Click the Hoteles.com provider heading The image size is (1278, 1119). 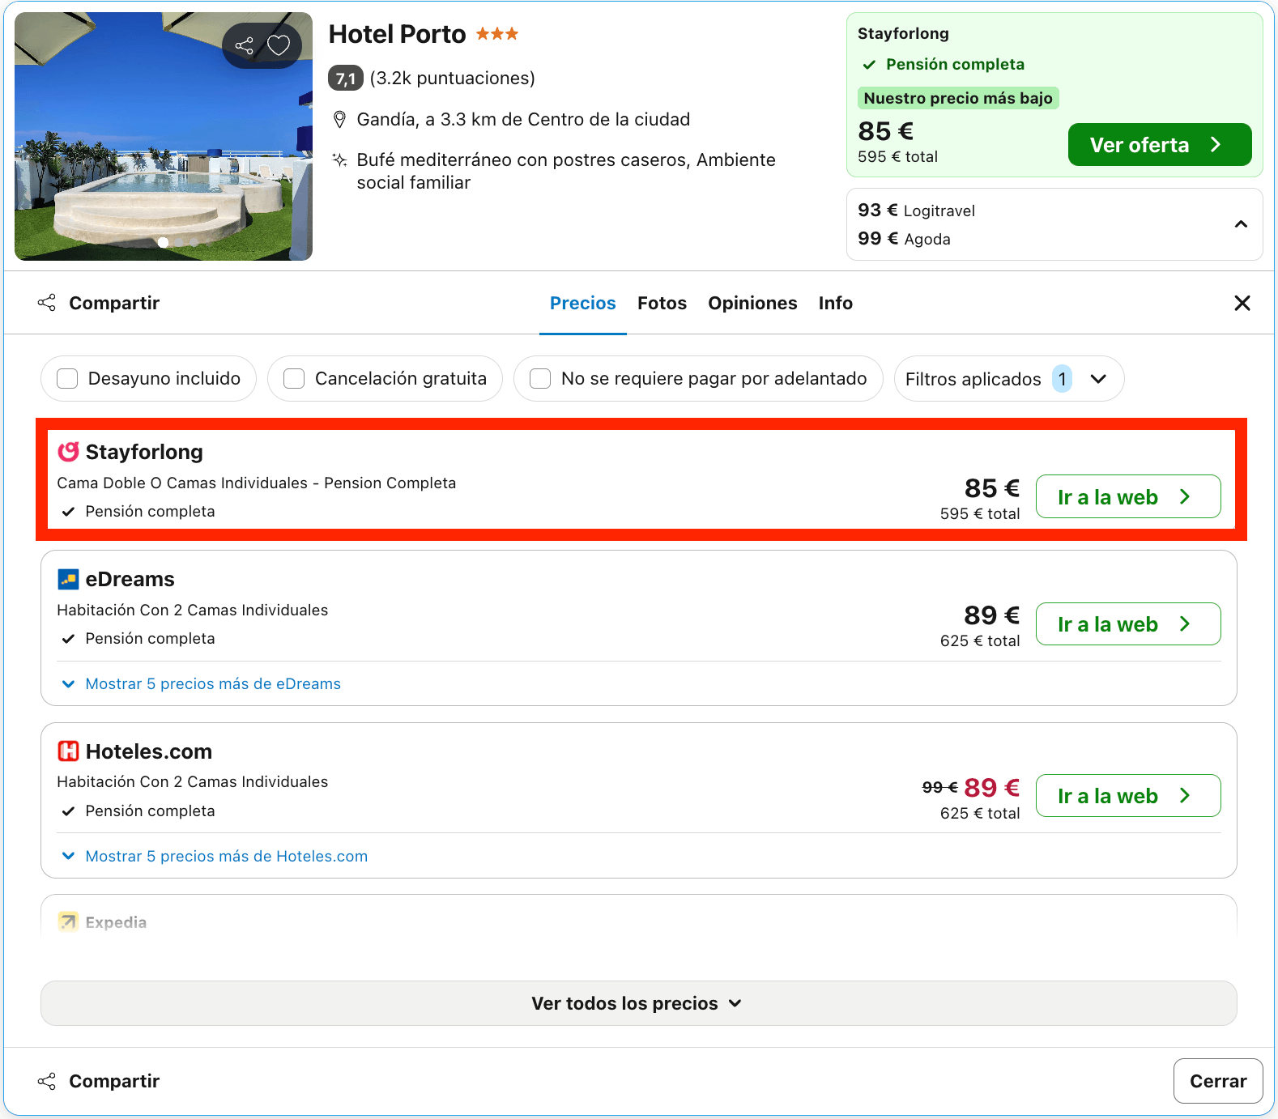[149, 751]
